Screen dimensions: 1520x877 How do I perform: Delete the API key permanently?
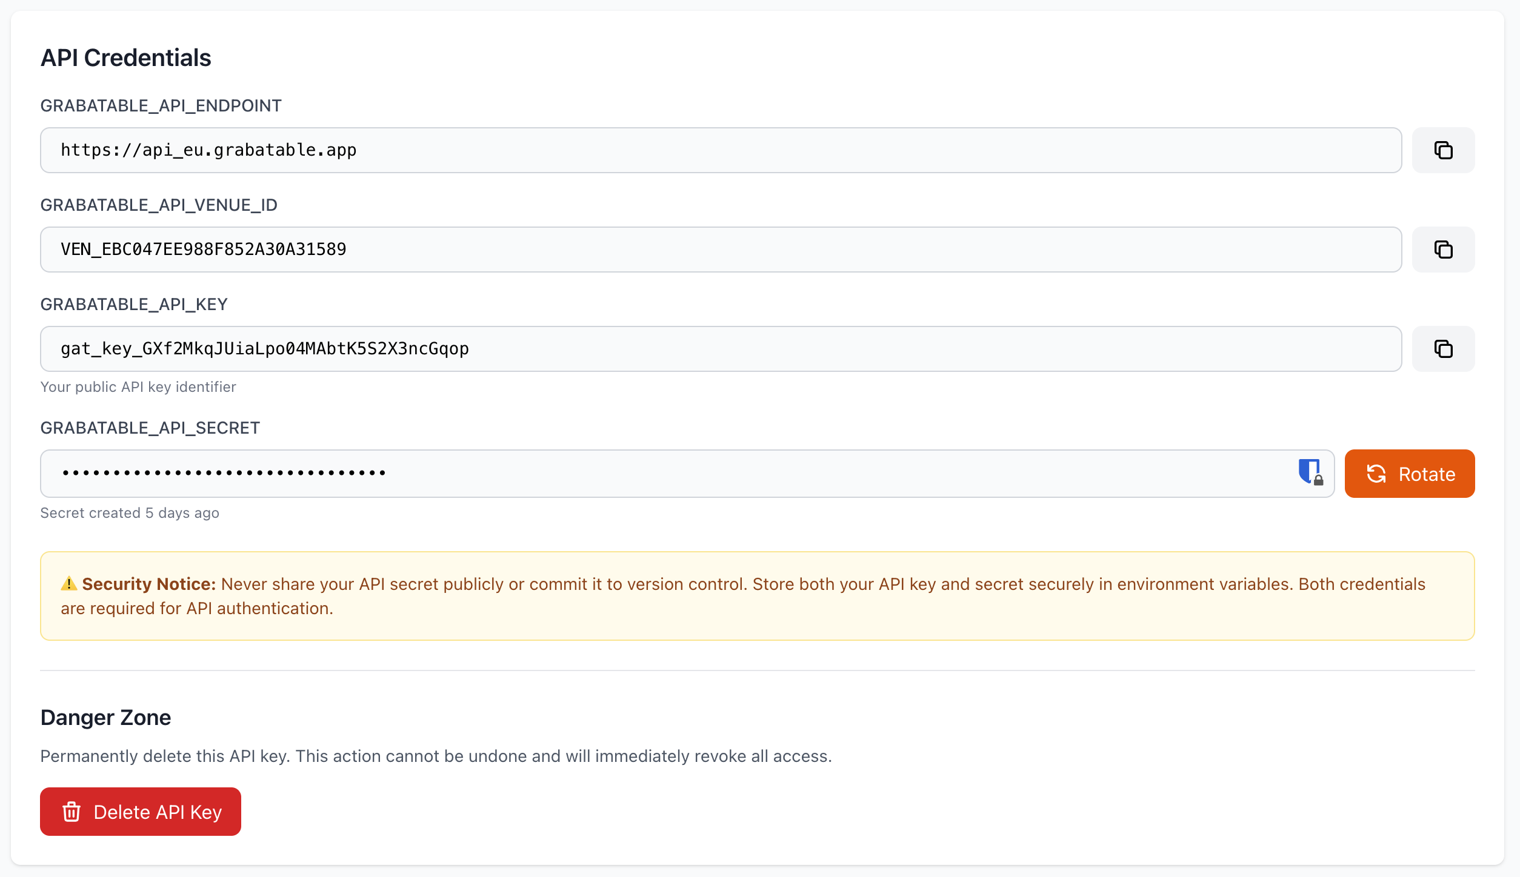point(140,812)
